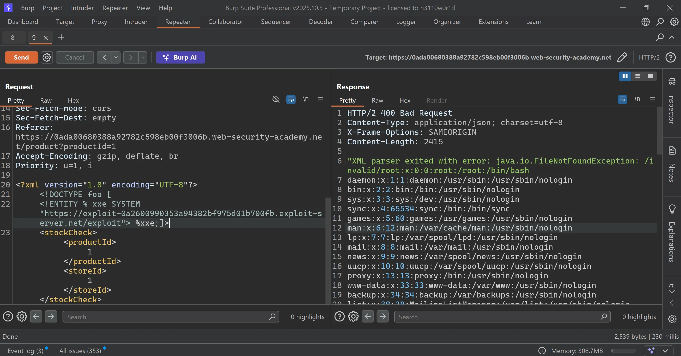
Task: Click the Collaborator globe icon in top bar
Action: [645, 22]
